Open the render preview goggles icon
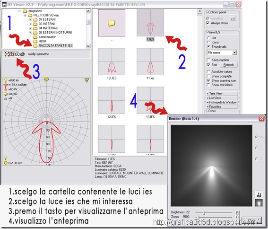 [x=17, y=54]
